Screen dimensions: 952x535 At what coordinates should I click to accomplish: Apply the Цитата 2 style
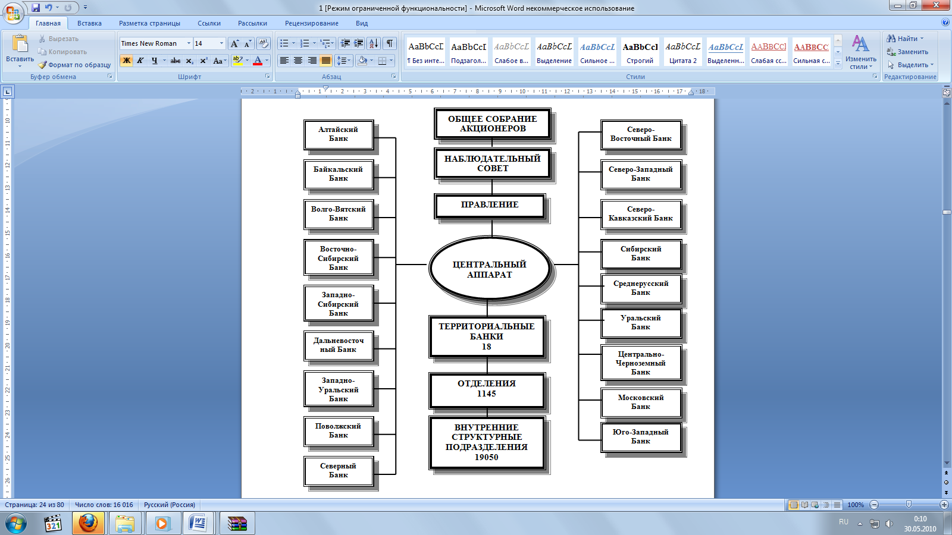point(683,52)
